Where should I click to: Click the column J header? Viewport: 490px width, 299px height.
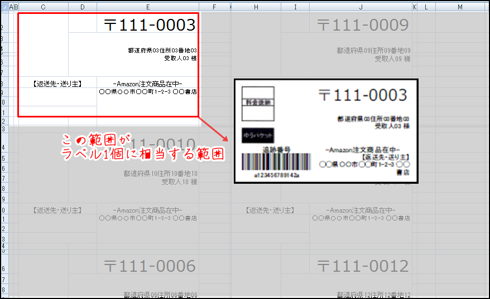click(x=361, y=7)
